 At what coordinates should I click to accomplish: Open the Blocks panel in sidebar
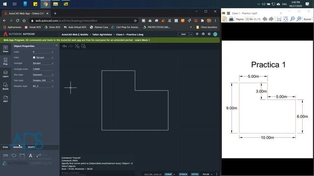coord(5,86)
